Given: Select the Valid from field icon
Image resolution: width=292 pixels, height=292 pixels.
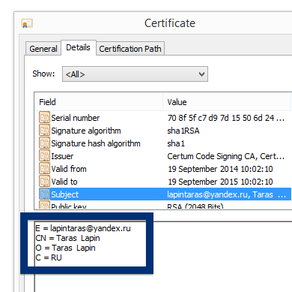Looking at the screenshot, I should click(44, 169).
